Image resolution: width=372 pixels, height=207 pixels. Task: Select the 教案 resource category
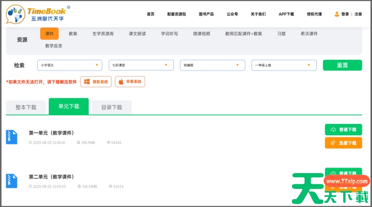pos(73,34)
